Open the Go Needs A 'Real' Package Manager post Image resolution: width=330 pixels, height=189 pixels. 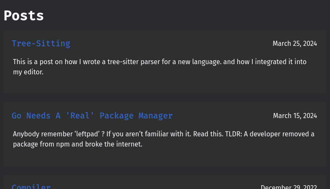92,116
